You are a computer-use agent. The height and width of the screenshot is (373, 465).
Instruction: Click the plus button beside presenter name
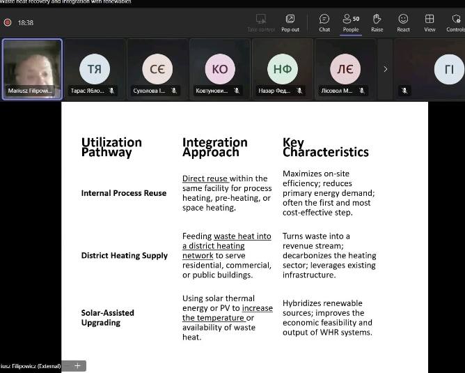[77, 365]
